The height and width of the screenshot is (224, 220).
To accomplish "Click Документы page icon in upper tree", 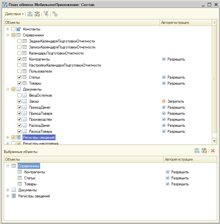I will [19, 89].
